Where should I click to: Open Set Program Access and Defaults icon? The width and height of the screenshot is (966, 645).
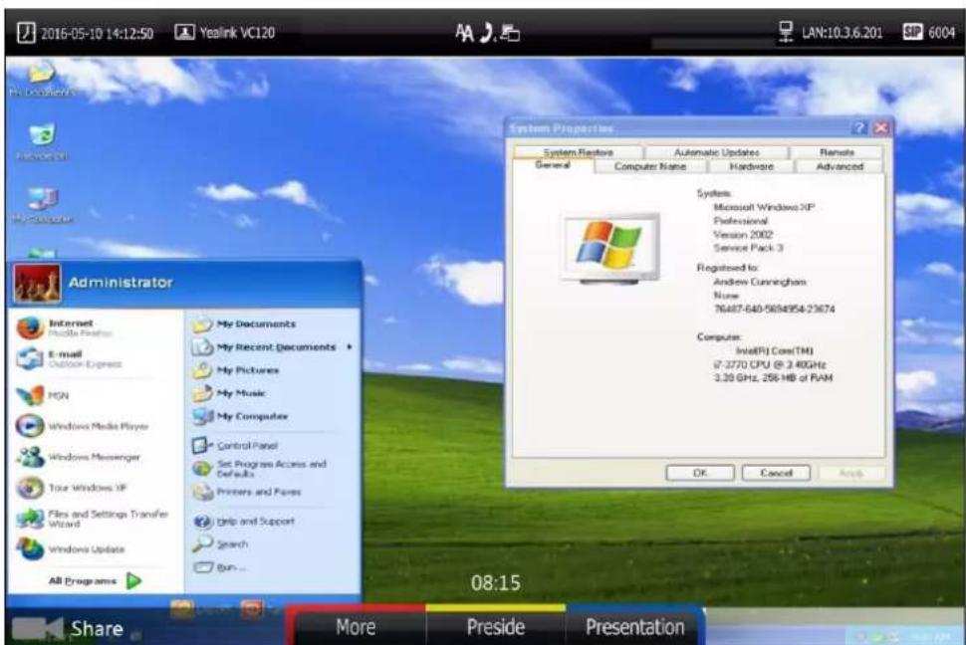pyautogui.click(x=202, y=468)
